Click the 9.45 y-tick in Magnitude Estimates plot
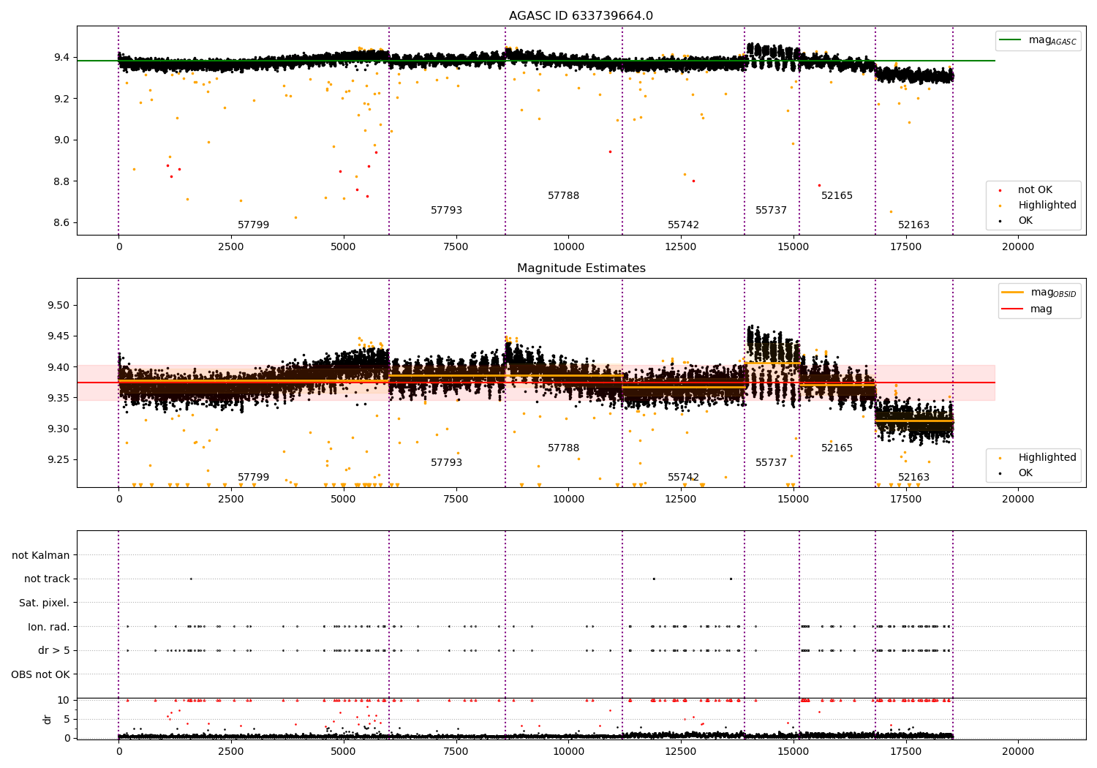The image size is (1097, 768). pos(59,336)
